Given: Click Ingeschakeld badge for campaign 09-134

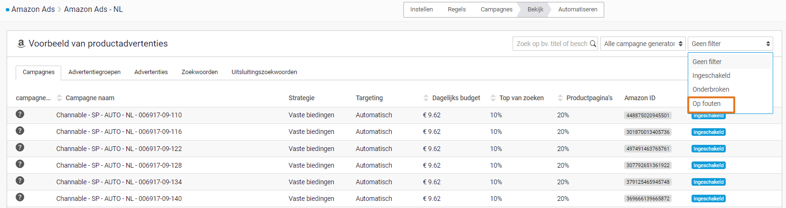Looking at the screenshot, I should (709, 182).
